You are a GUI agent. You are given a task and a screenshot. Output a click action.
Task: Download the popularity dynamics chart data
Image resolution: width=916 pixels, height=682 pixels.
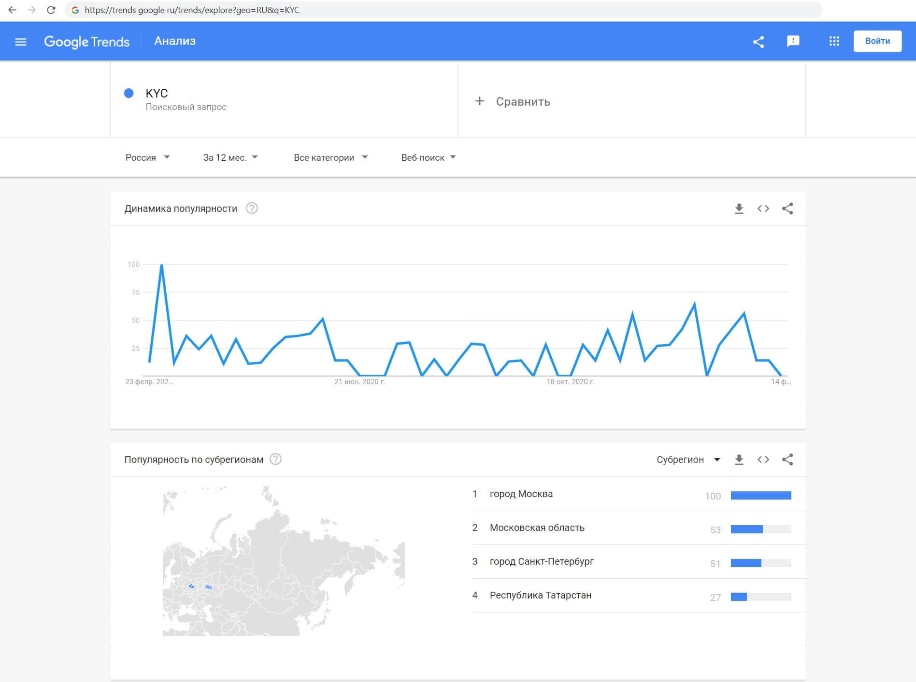click(739, 209)
